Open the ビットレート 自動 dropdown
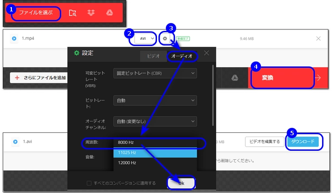Image resolution: width=332 pixels, height=193 pixels. 155,101
